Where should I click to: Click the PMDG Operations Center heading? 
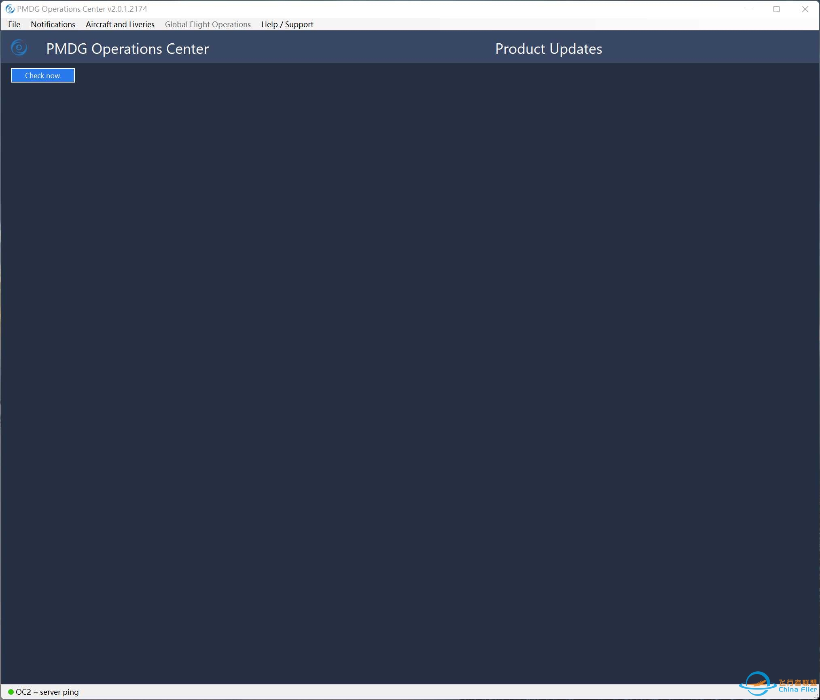point(127,49)
